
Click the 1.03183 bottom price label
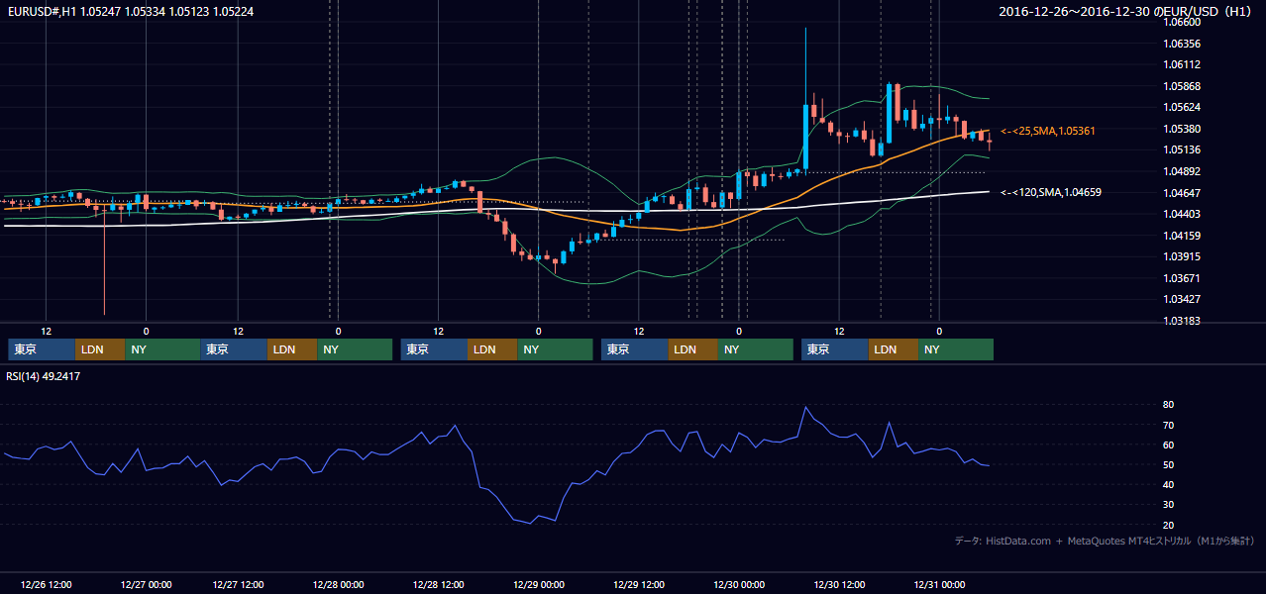1182,321
